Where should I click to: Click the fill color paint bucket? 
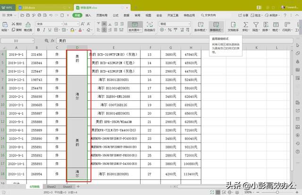click(72, 30)
